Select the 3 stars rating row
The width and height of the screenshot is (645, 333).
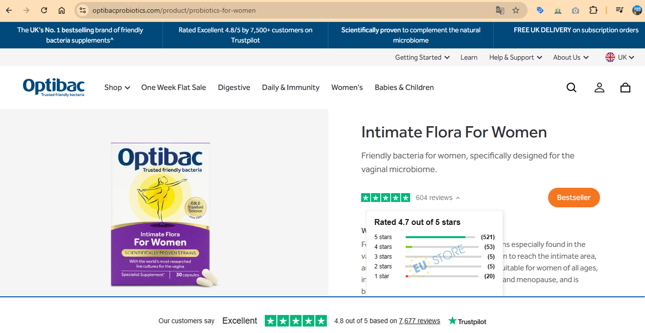pyautogui.click(x=435, y=257)
